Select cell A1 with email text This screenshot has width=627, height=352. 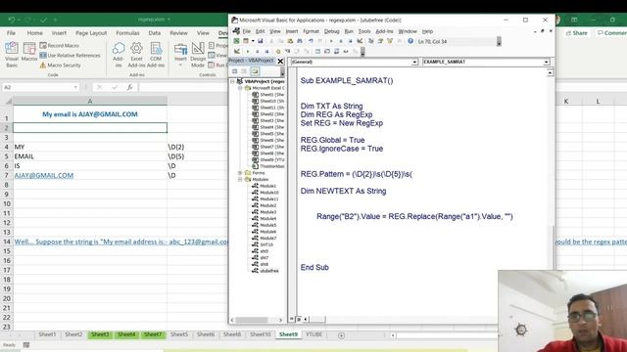[90, 114]
